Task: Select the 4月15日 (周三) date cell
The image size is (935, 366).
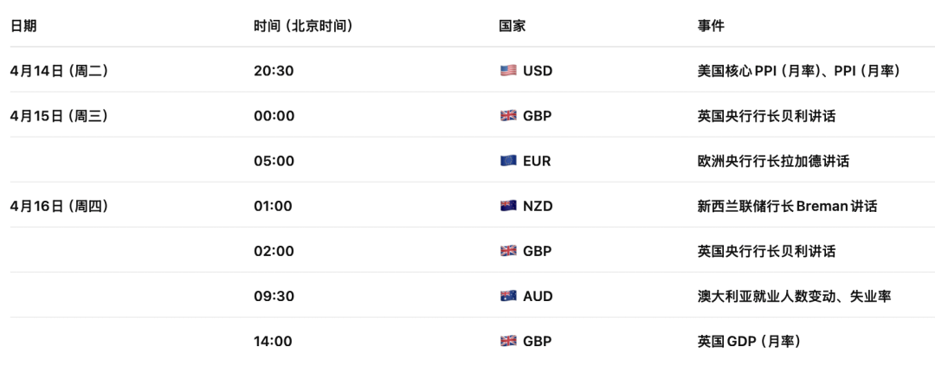Action: click(59, 116)
